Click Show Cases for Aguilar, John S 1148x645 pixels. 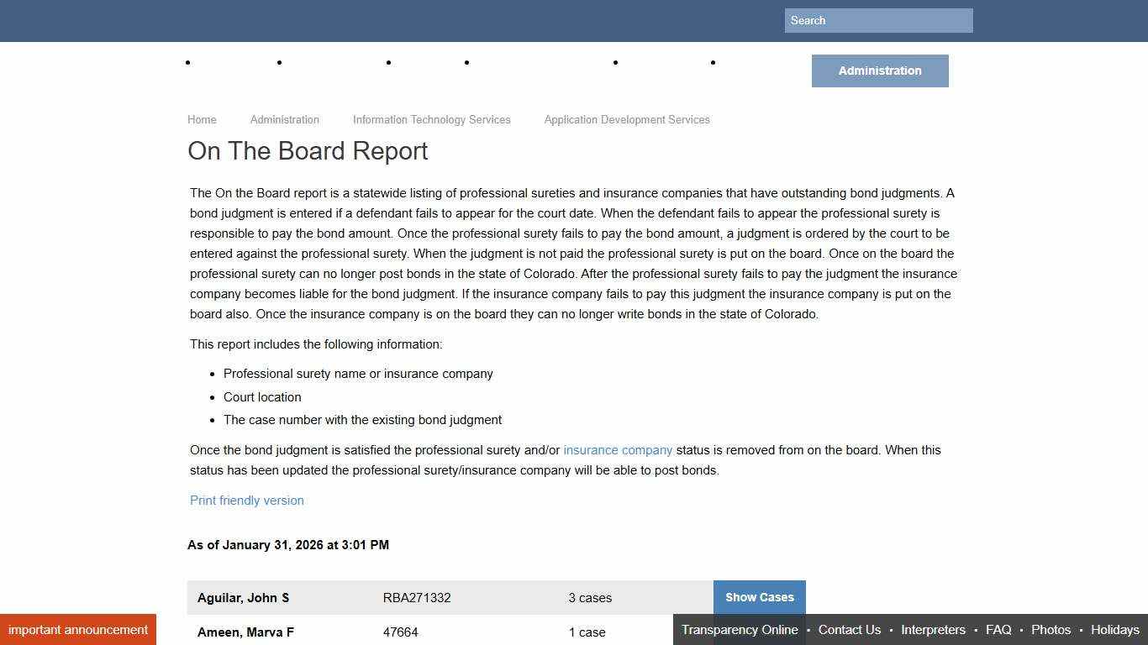[759, 597]
